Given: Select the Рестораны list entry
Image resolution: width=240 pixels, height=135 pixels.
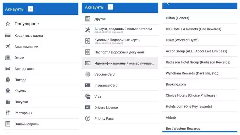Looking at the screenshot, I should coord(41,113).
